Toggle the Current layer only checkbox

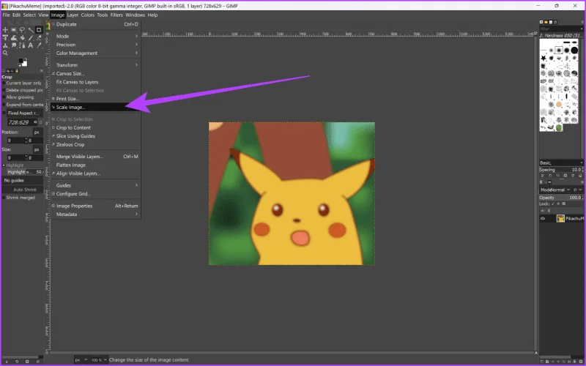(4, 83)
